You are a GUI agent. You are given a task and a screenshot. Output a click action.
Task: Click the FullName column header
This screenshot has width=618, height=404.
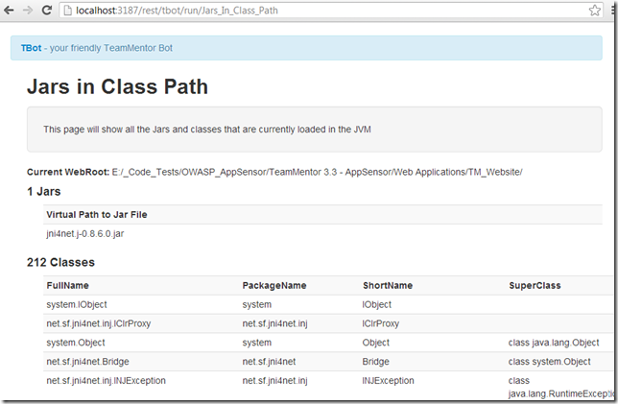pyautogui.click(x=67, y=285)
